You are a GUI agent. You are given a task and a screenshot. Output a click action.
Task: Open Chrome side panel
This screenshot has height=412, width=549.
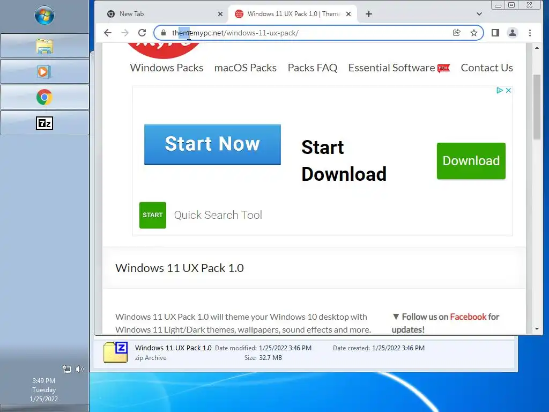495,33
